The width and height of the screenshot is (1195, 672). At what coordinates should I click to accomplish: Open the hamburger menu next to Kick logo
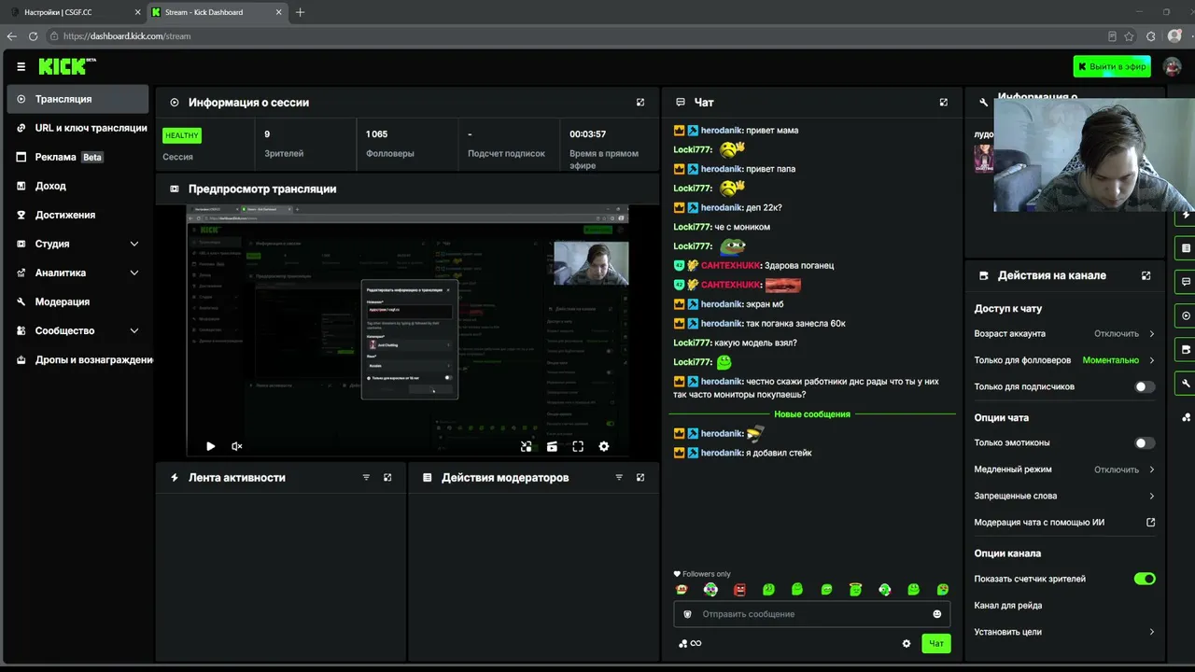coord(21,66)
